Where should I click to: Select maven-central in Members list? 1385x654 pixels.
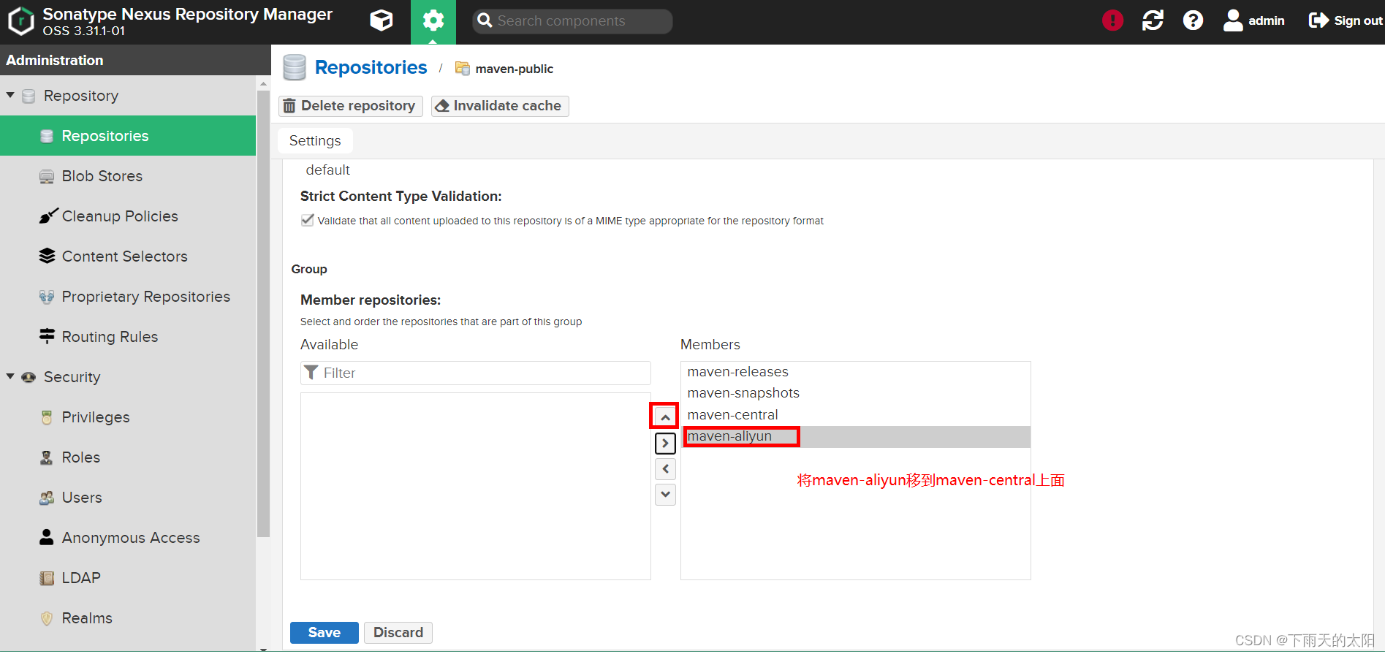click(855, 415)
